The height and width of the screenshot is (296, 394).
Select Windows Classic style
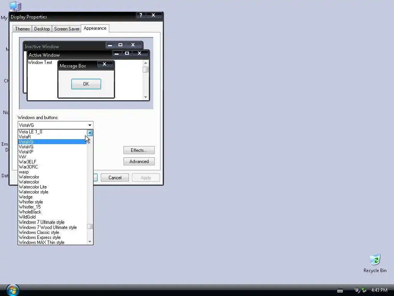point(52,232)
